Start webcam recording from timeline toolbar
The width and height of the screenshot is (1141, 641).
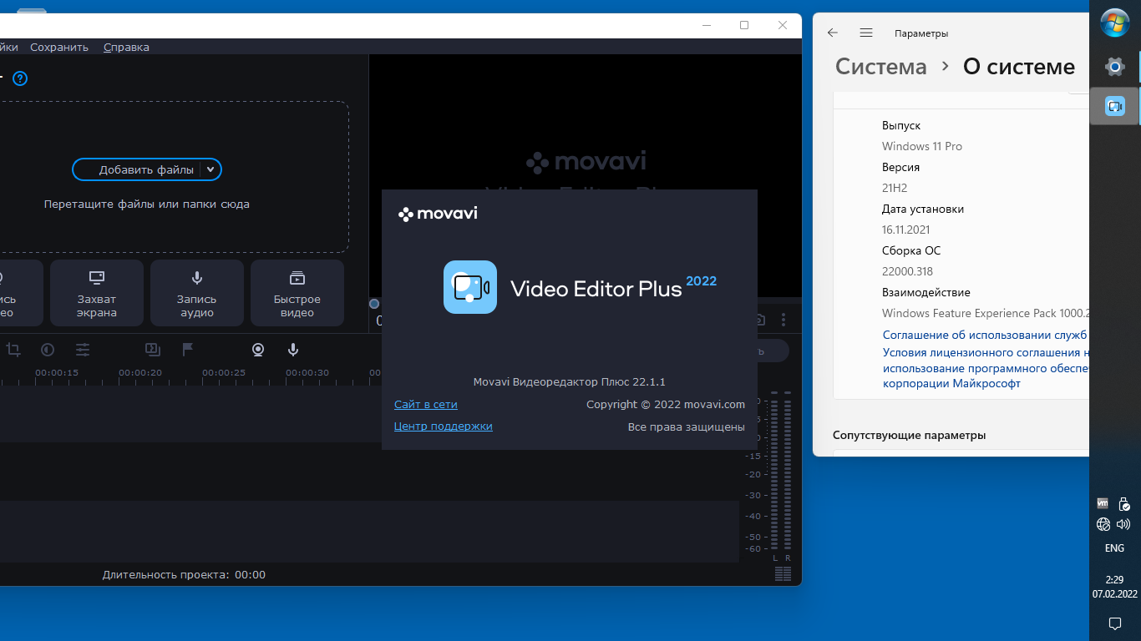point(259,350)
